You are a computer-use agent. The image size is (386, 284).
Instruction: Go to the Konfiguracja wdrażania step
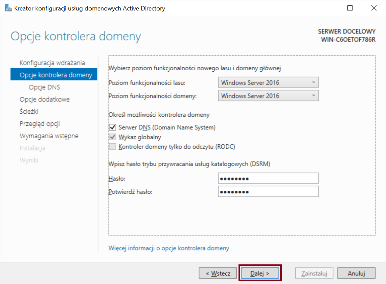(52, 63)
